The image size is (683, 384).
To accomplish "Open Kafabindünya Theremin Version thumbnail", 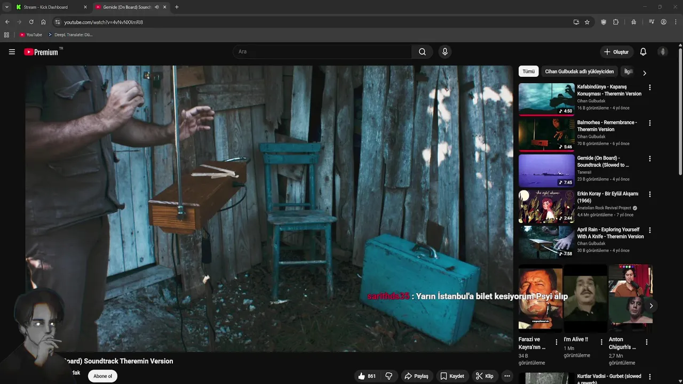I will point(546,99).
